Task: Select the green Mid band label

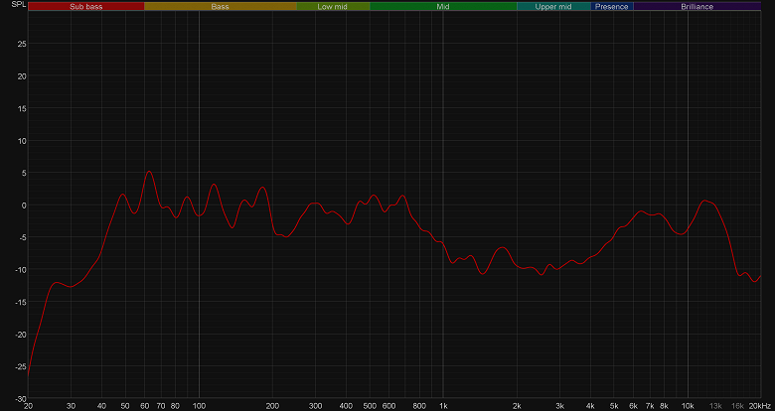Action: point(443,6)
